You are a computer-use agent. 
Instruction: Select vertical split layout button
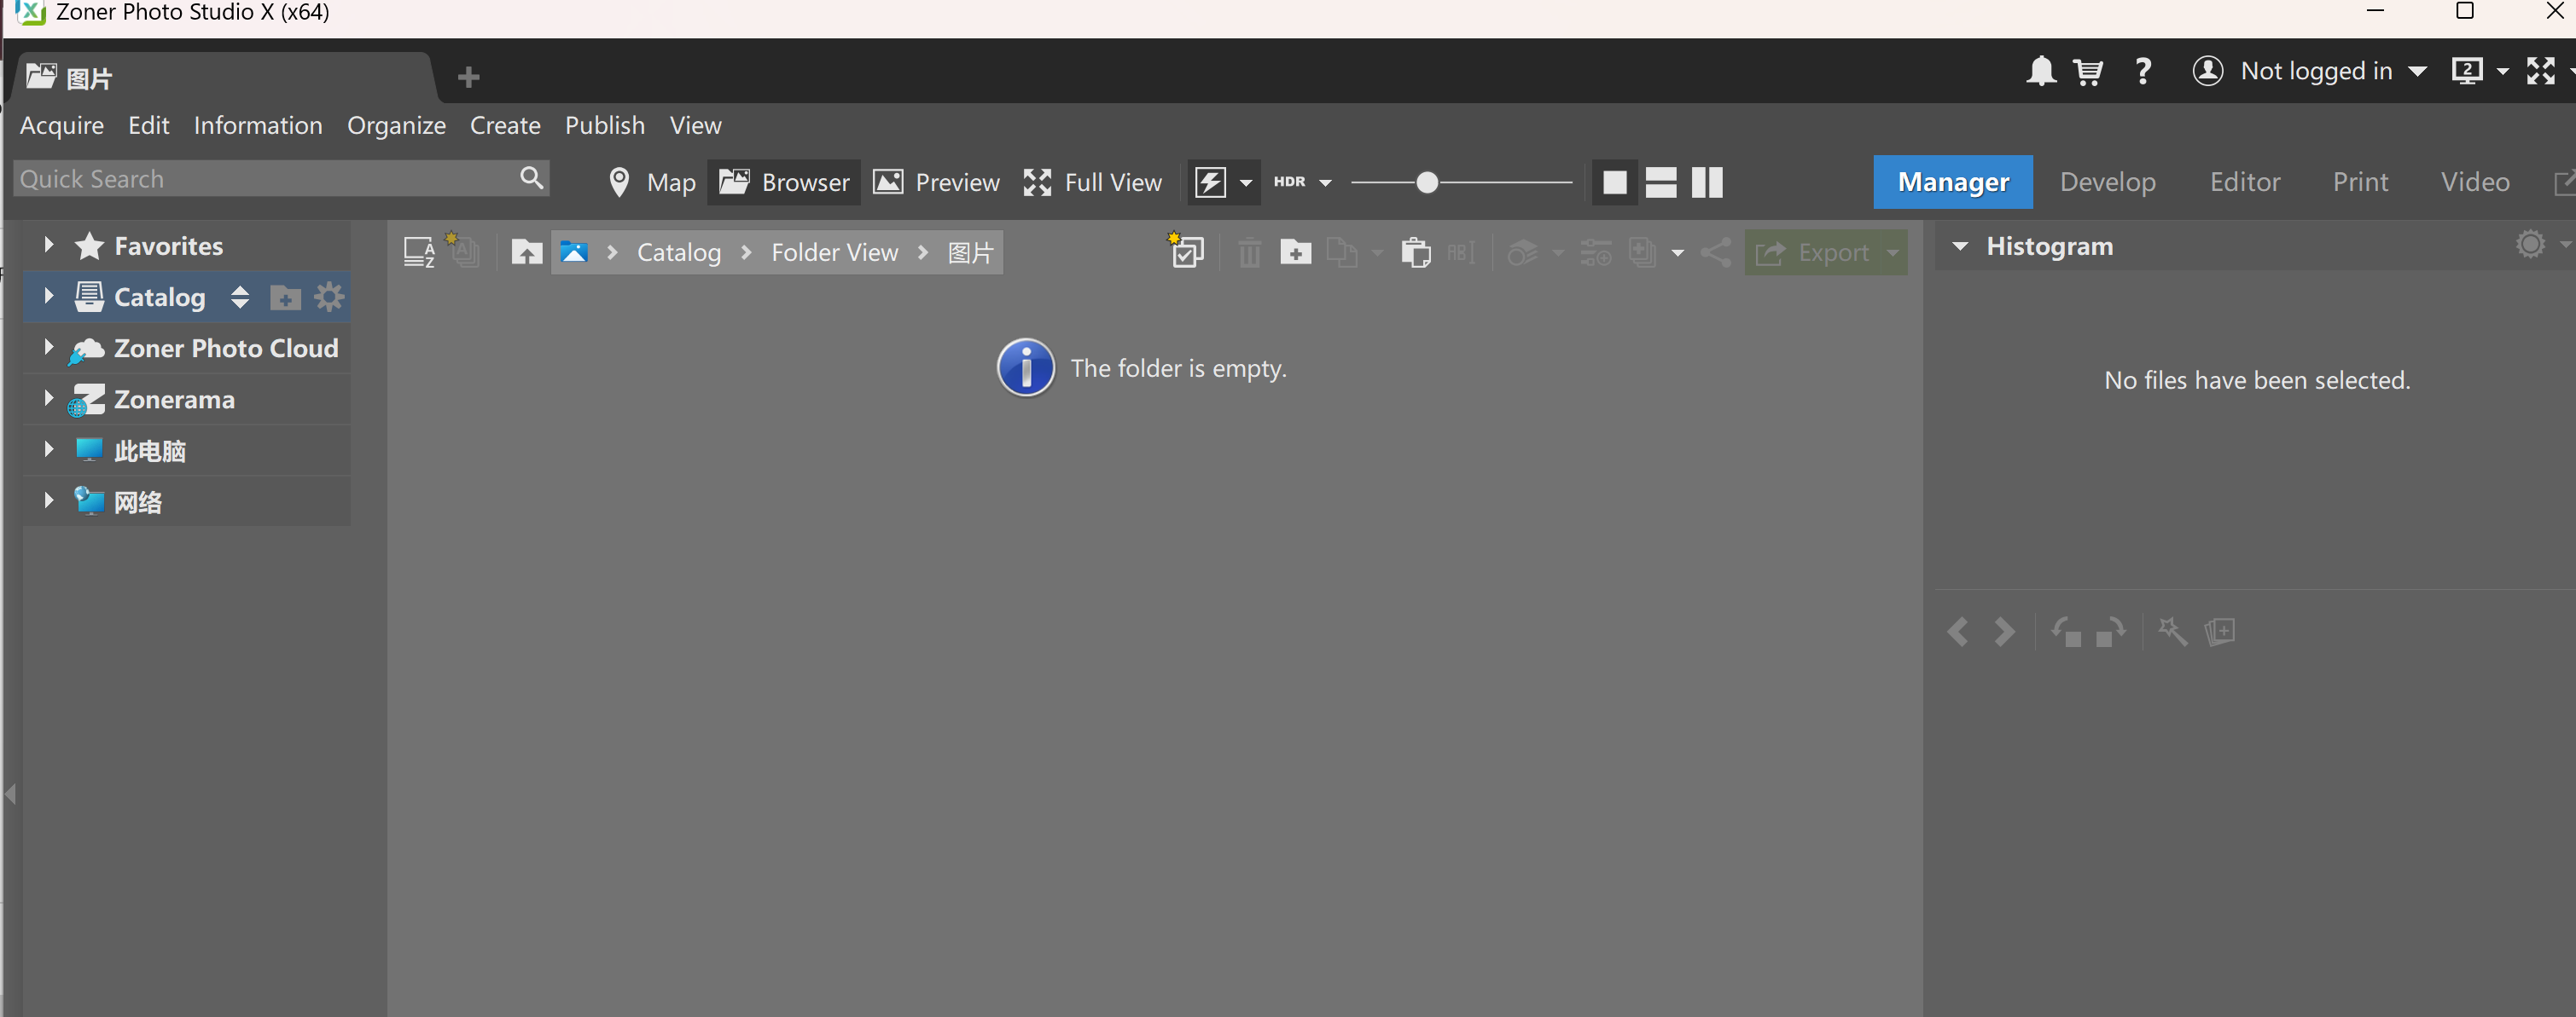pyautogui.click(x=1707, y=182)
